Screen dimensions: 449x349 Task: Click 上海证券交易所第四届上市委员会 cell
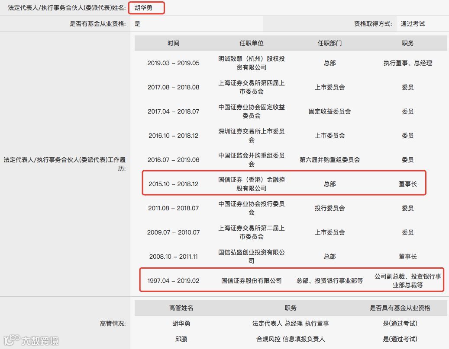click(252, 87)
